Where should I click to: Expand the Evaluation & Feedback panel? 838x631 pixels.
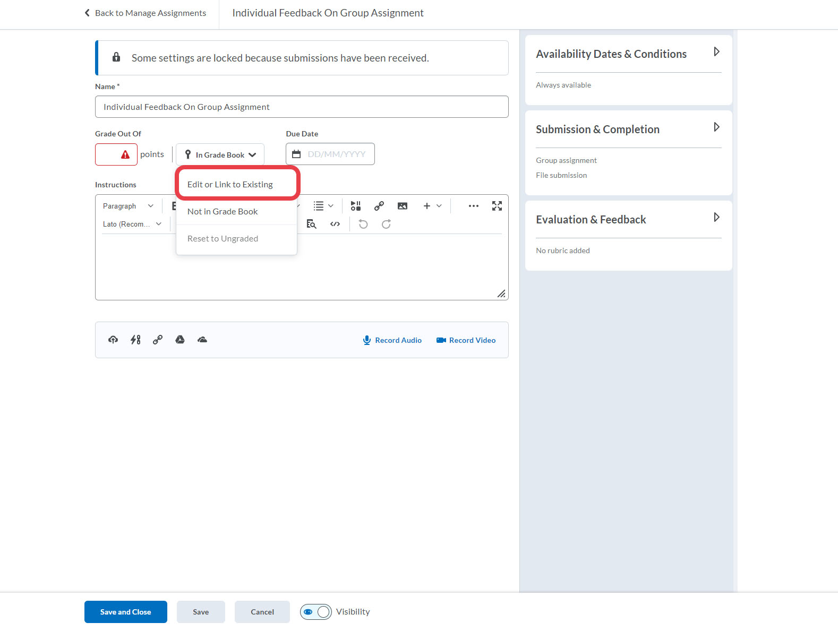[716, 218]
